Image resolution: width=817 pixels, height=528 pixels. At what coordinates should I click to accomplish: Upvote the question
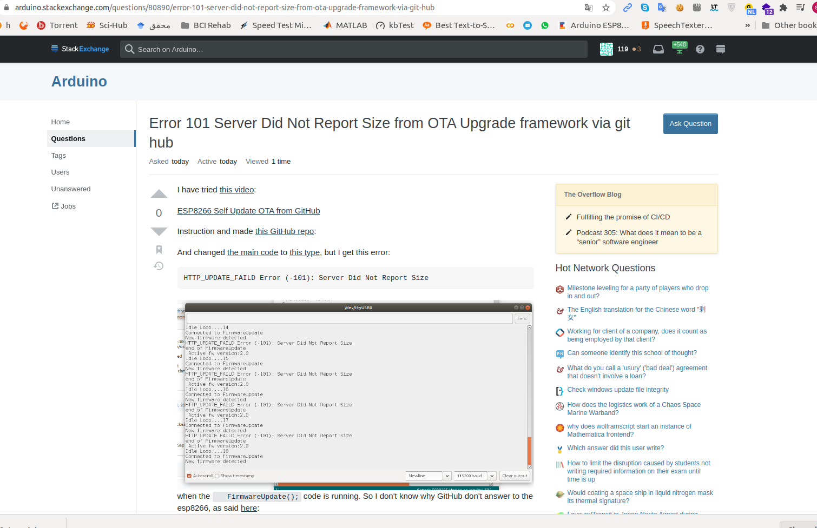(159, 194)
